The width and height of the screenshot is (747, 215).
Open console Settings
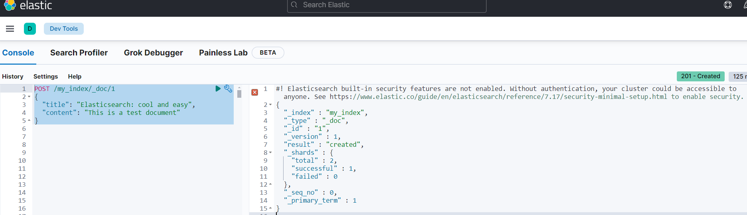[x=46, y=77]
